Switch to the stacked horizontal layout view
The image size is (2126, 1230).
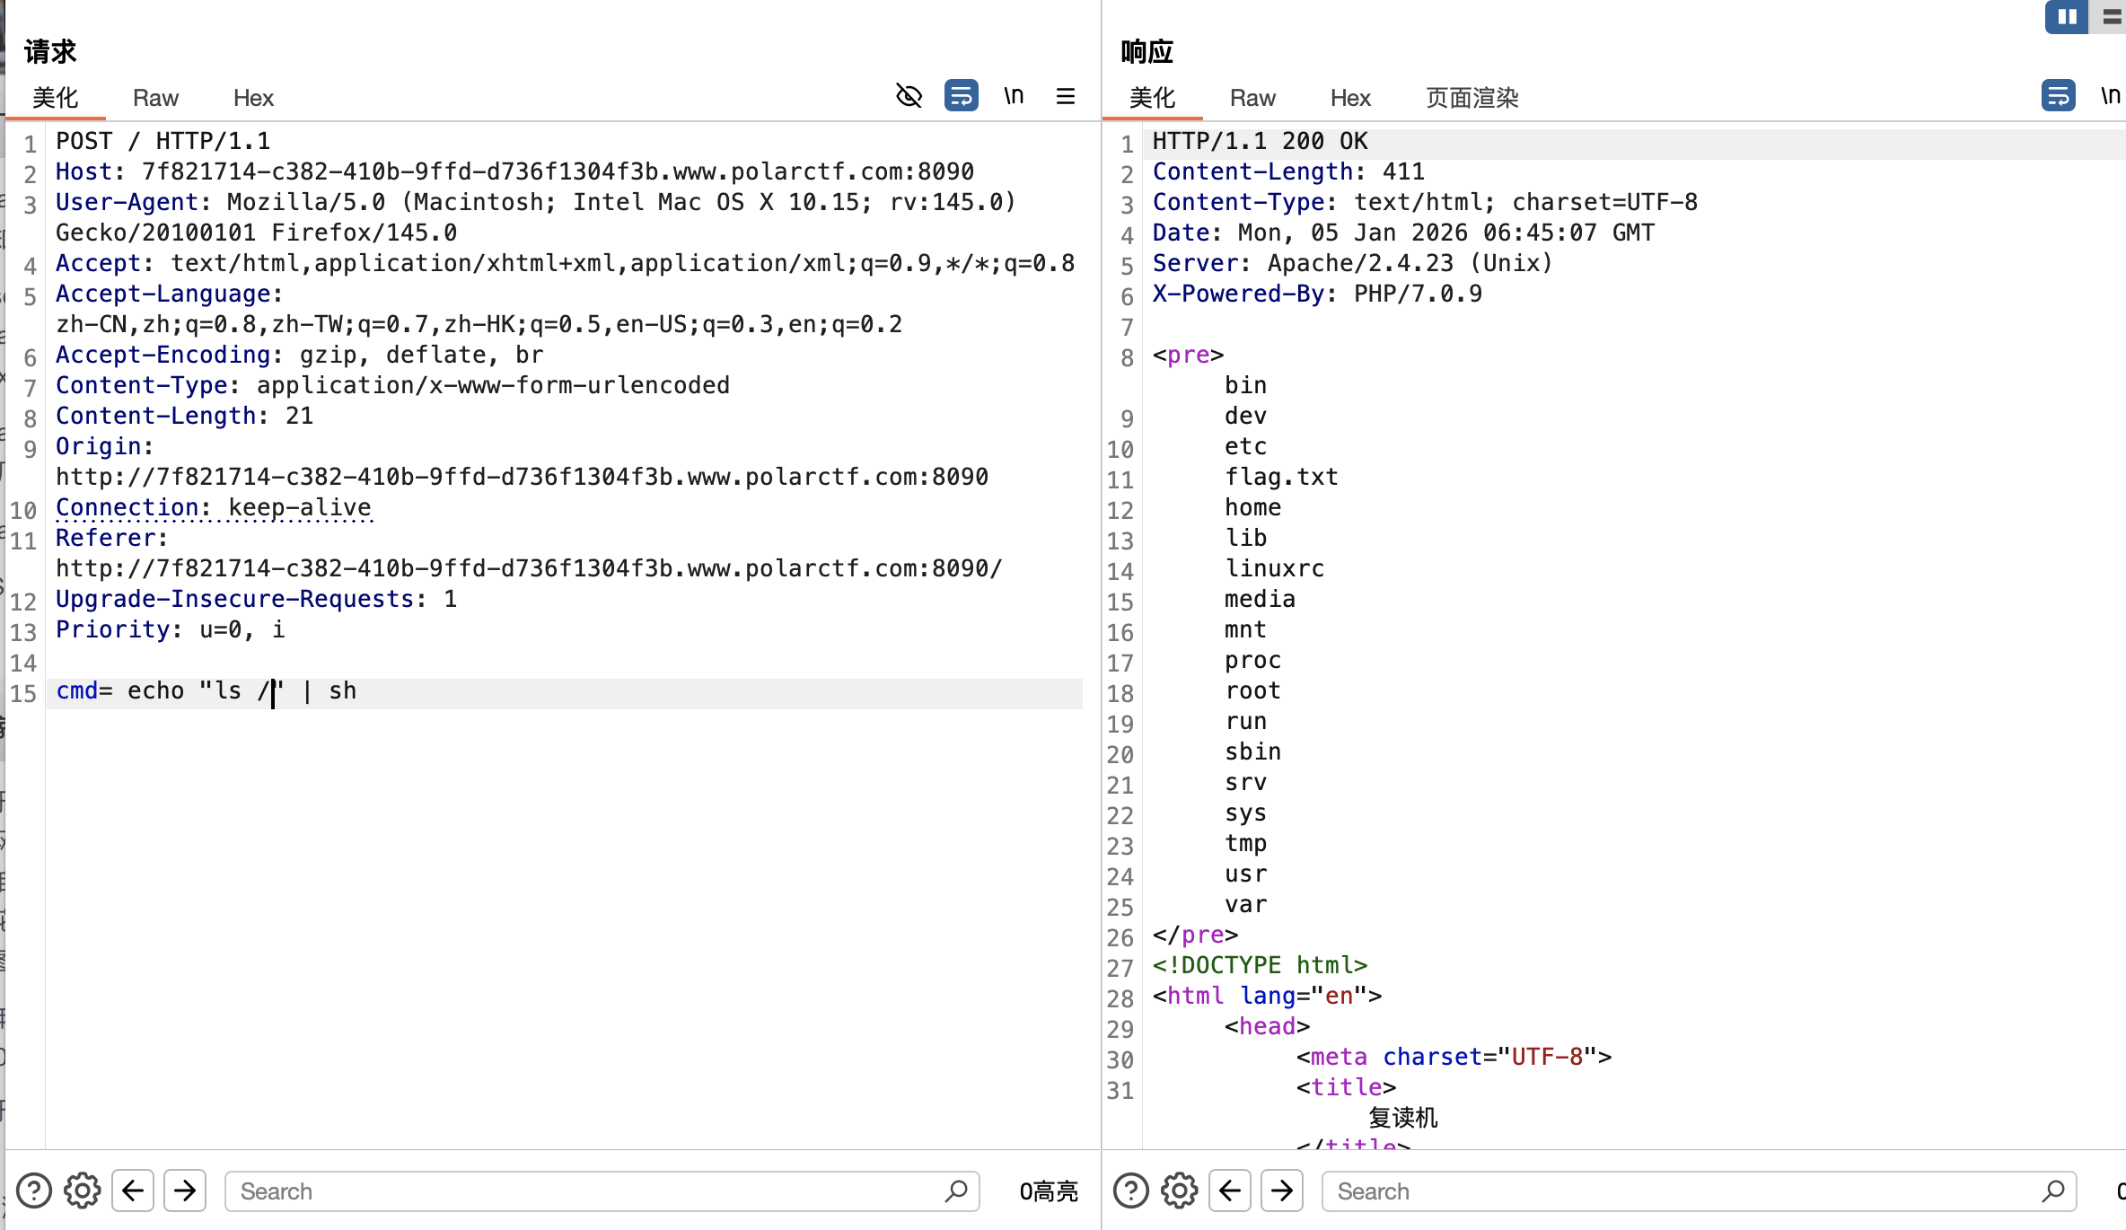[x=2112, y=17]
